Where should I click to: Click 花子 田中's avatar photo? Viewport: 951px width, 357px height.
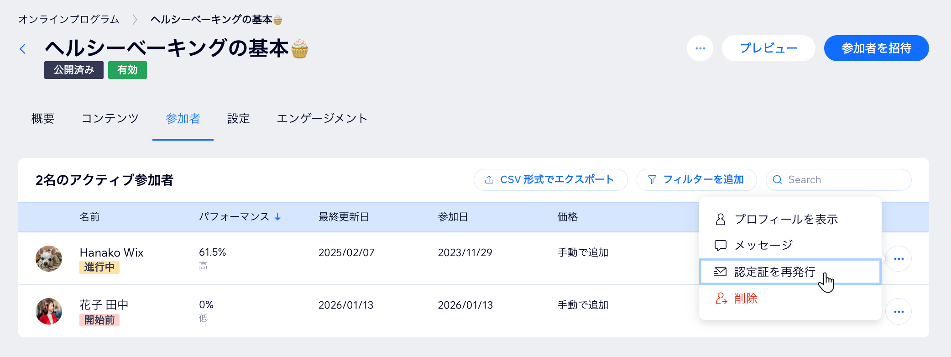coord(49,311)
